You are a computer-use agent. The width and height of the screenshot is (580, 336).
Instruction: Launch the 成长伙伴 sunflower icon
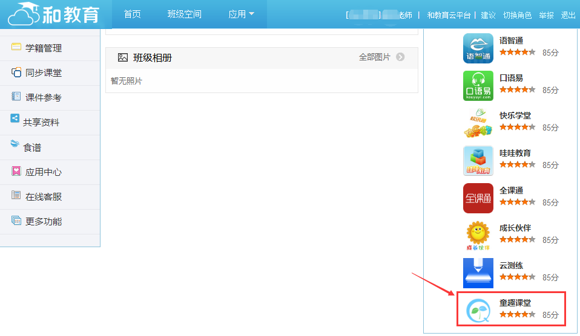[x=478, y=236]
